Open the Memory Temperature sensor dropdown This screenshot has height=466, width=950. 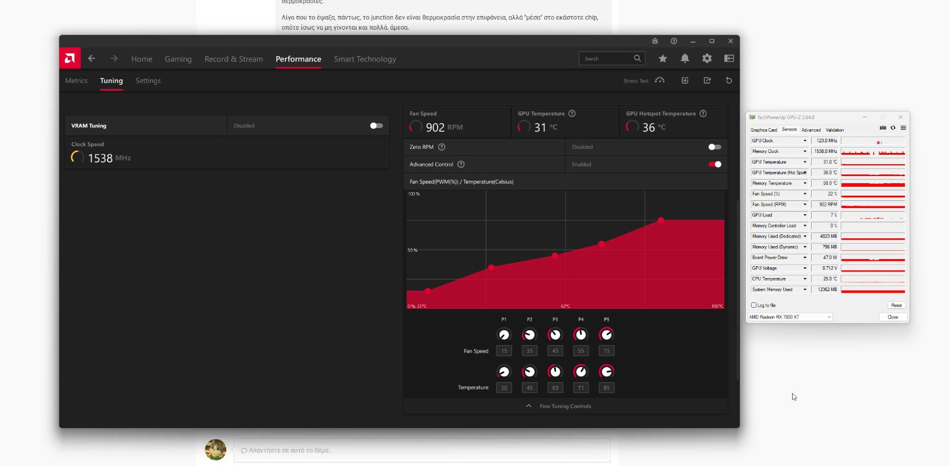point(805,183)
